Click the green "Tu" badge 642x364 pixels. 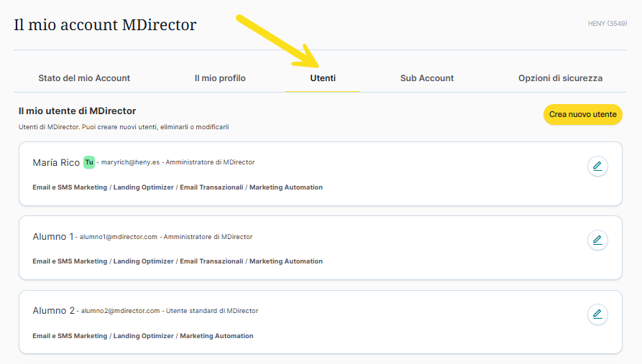(x=89, y=162)
